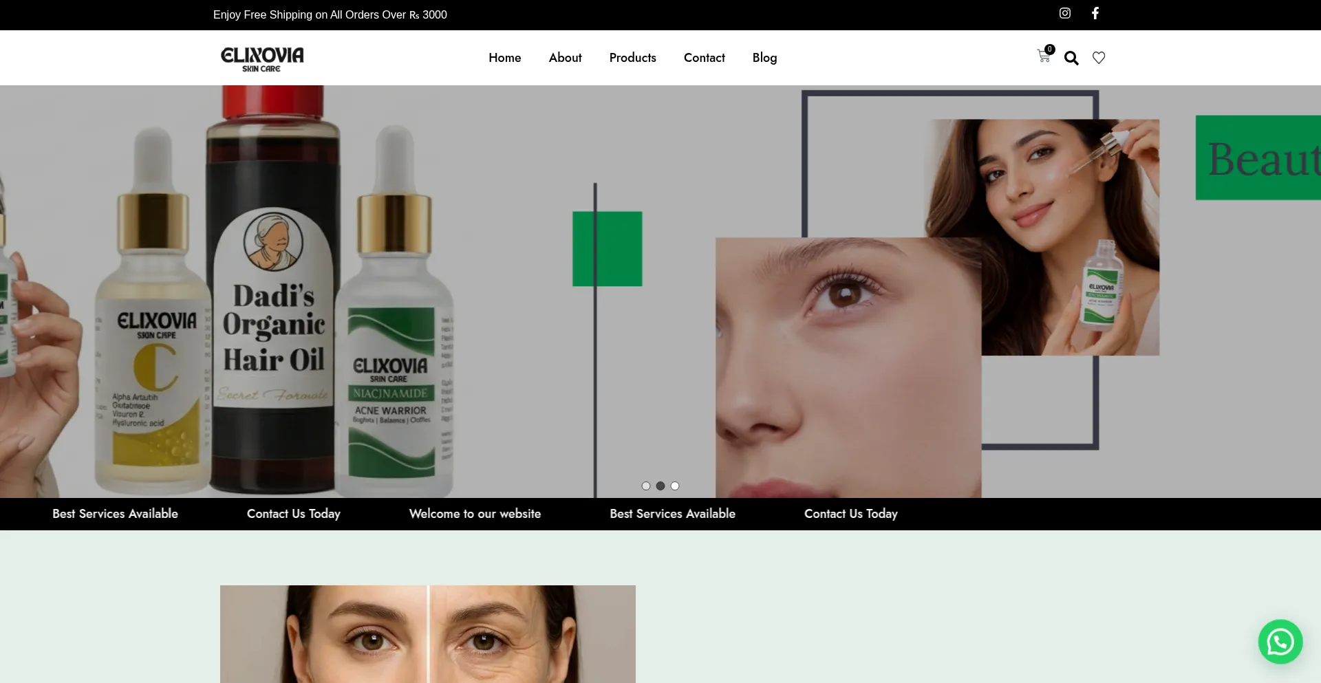
Task: Click the Elixovia Skin Care logo
Action: pyautogui.click(x=262, y=58)
